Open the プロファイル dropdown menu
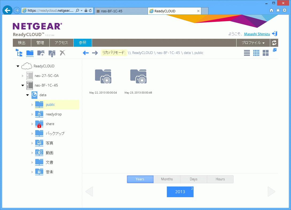The height and width of the screenshot is (210, 291). coord(253,43)
